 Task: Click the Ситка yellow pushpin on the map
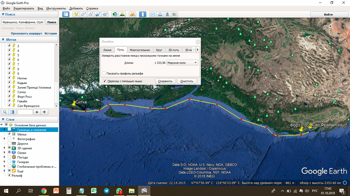(74, 103)
